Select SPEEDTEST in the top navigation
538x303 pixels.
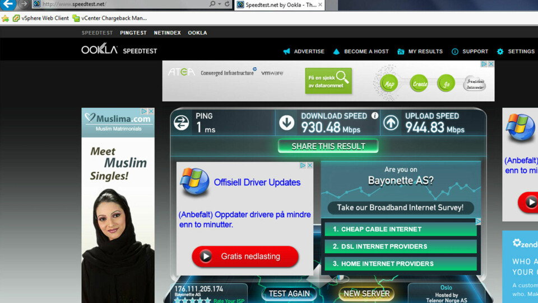click(x=97, y=33)
